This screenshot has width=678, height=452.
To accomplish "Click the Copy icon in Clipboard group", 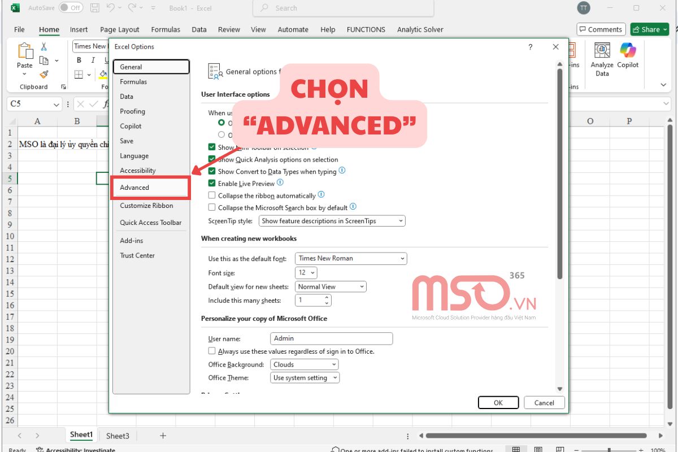I will [44, 60].
